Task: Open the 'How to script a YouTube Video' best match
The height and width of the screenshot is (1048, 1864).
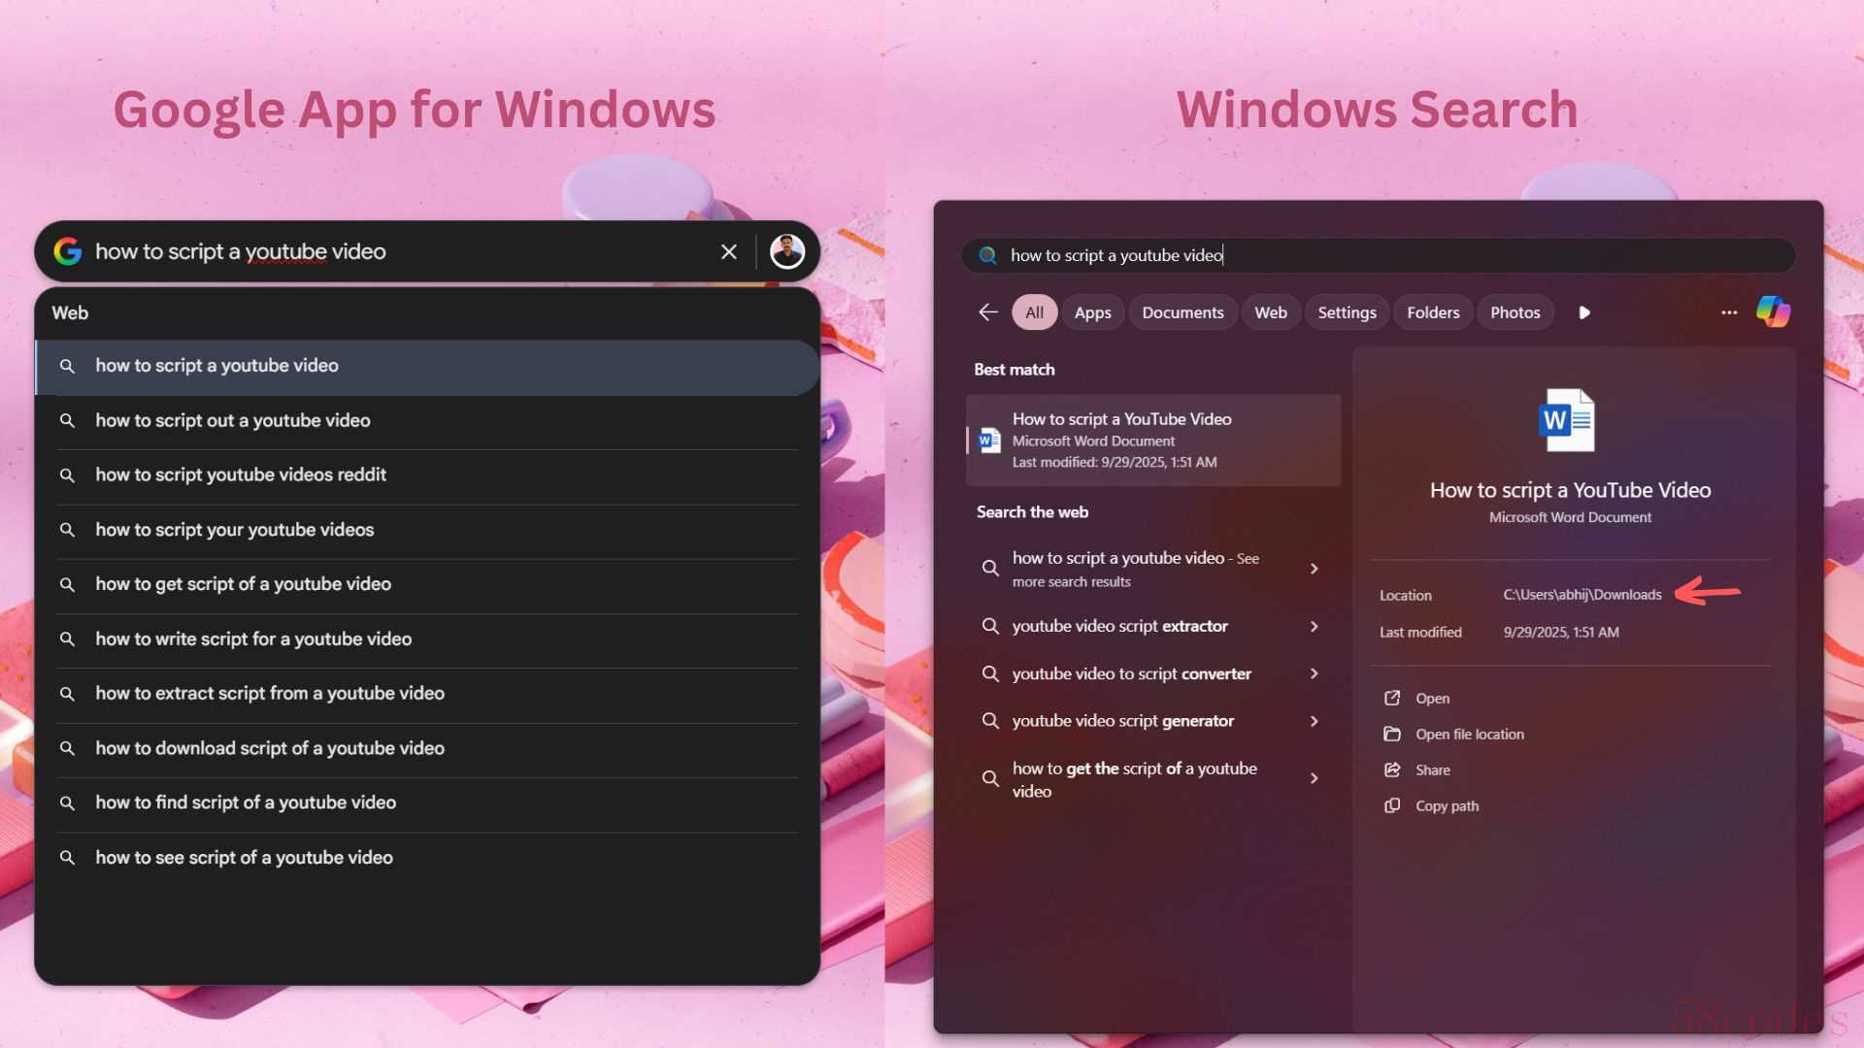Action: (x=1152, y=440)
